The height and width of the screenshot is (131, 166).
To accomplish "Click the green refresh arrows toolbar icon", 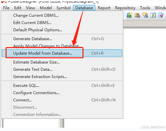I will 153,15.
